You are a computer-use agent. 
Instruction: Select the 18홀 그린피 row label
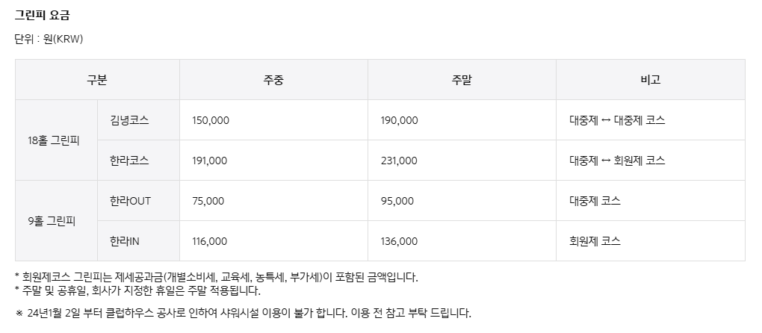[x=54, y=140]
